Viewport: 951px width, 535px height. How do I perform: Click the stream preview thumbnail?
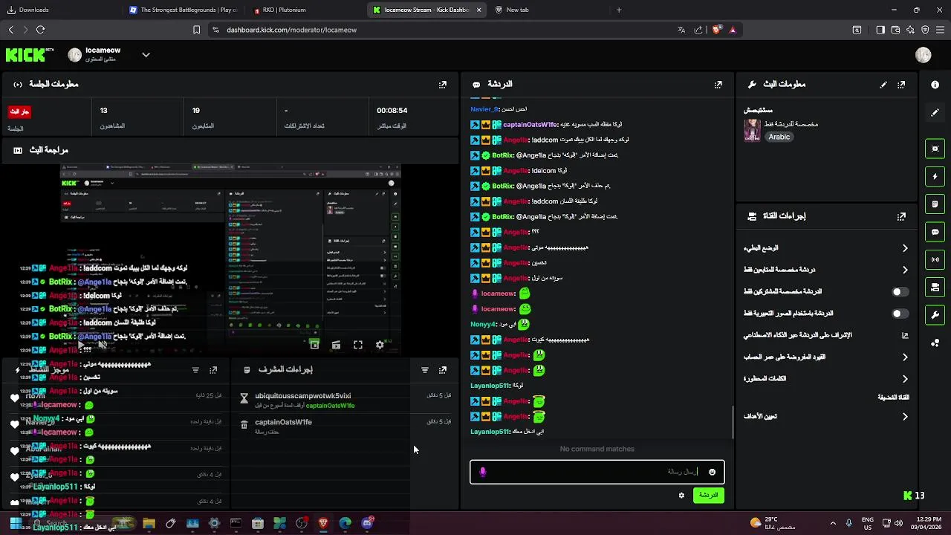point(230,260)
